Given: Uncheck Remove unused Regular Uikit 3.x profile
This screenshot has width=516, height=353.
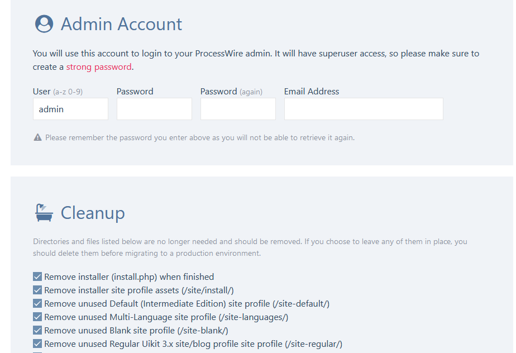Looking at the screenshot, I should click(x=37, y=344).
